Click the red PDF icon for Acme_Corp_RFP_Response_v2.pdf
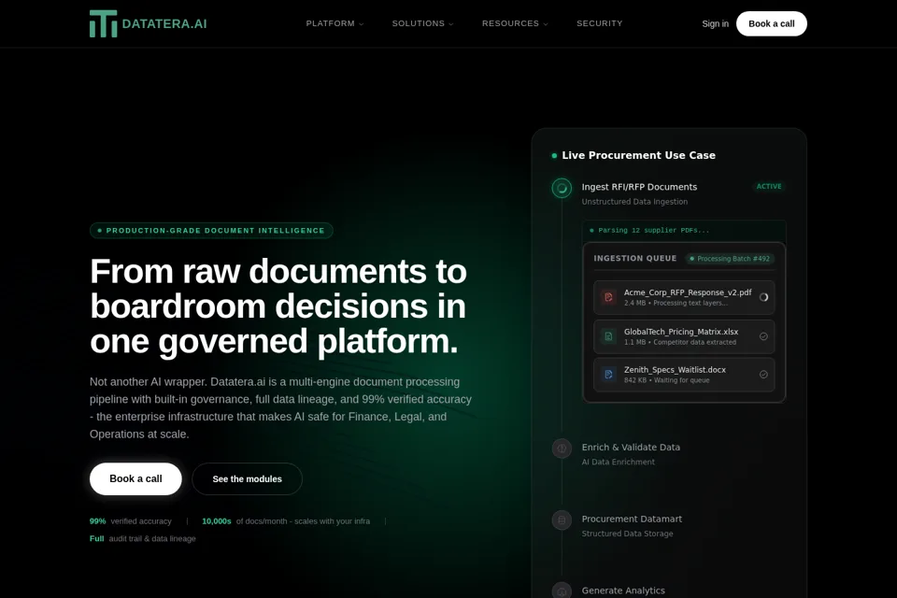The image size is (897, 598). coord(608,297)
